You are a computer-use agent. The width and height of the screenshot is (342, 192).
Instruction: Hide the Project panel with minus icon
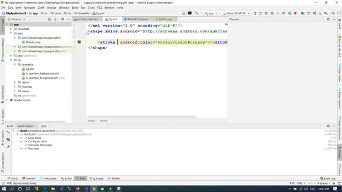68,19
